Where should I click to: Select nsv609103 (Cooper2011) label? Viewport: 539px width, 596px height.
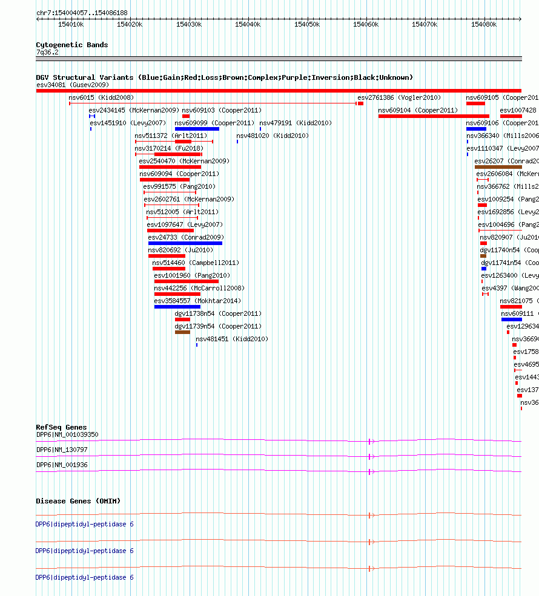222,110
